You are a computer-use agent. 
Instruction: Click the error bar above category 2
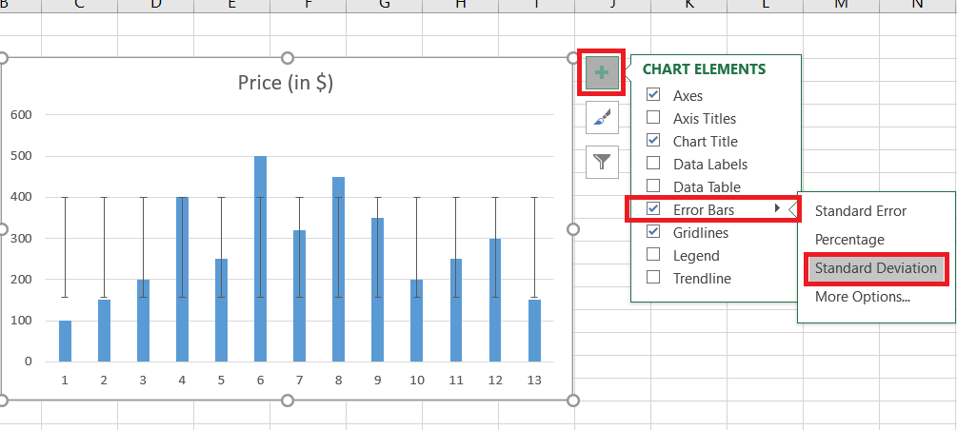104,247
